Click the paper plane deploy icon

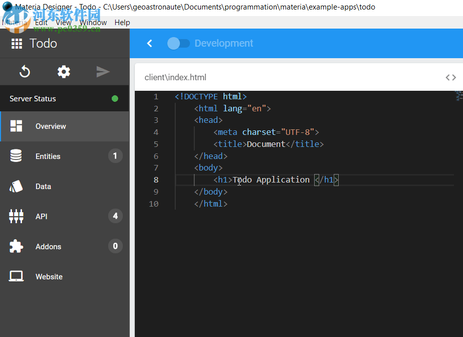103,72
